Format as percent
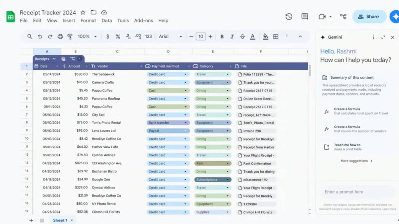The width and height of the screenshot is (399, 224). (118, 37)
